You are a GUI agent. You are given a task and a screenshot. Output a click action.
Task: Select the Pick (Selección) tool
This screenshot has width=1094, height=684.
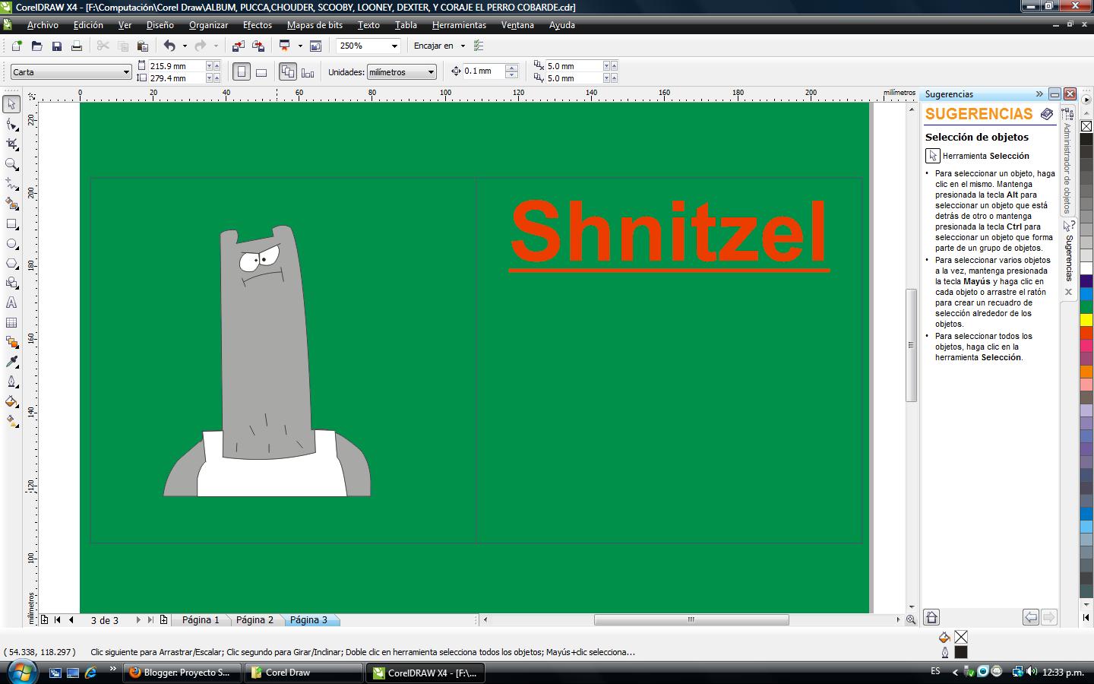(11, 104)
